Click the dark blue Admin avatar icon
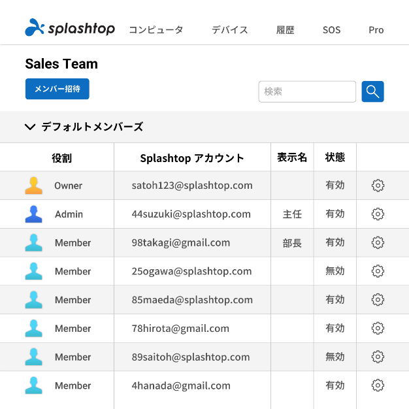The image size is (409, 409). coord(34,214)
